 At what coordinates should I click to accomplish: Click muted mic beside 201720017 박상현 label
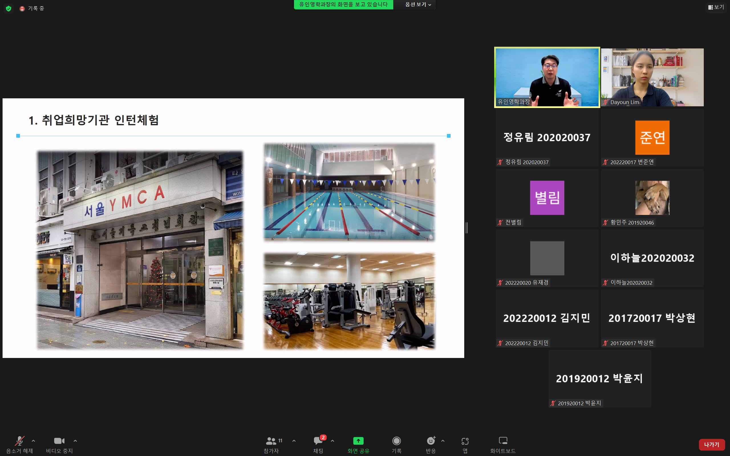[605, 343]
